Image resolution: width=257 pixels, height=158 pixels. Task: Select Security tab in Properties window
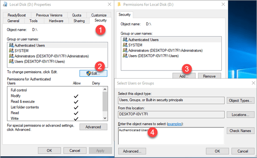coord(101,20)
